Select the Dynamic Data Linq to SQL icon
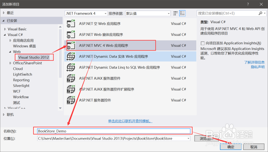Image resolution: width=268 pixels, height=152 pixels. click(x=71, y=67)
